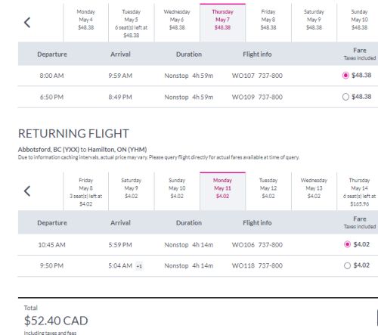Choose Tuesday May 5 departing date
This screenshot has height=335, width=378.
pyautogui.click(x=132, y=23)
